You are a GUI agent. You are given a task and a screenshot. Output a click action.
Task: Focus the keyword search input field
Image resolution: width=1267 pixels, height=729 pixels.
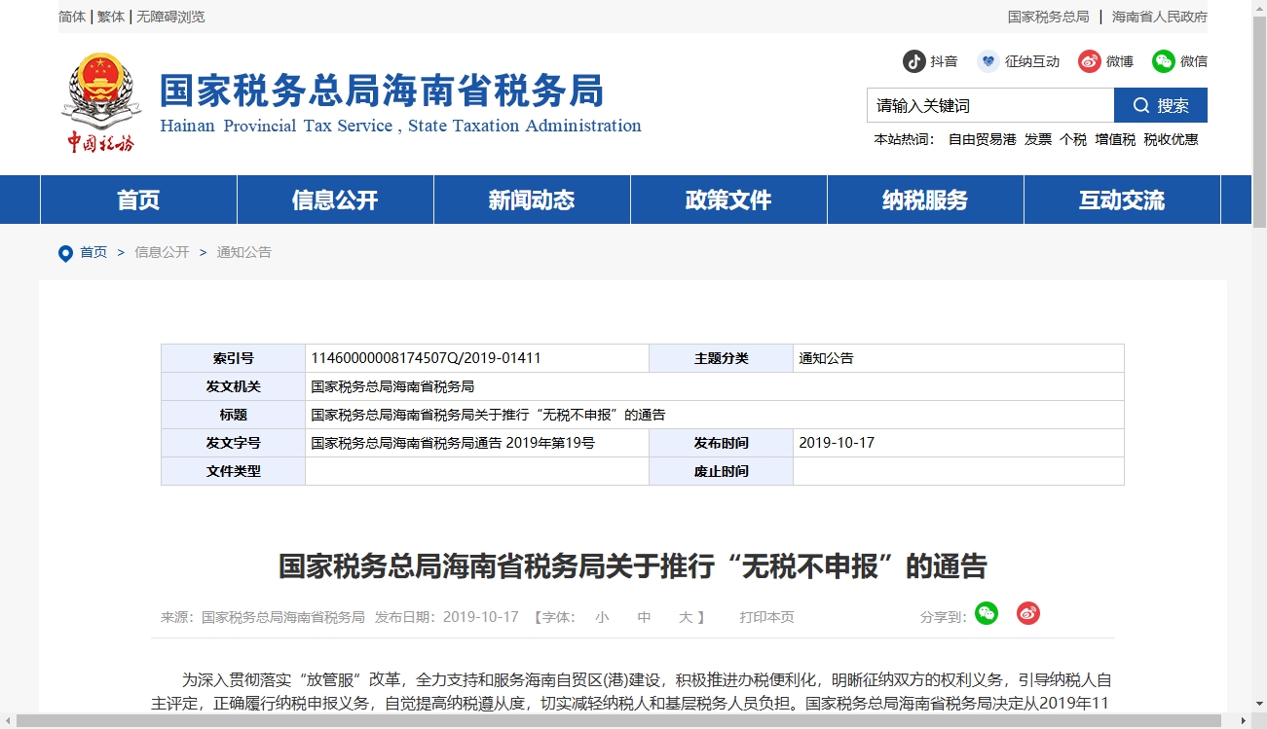[989, 105]
